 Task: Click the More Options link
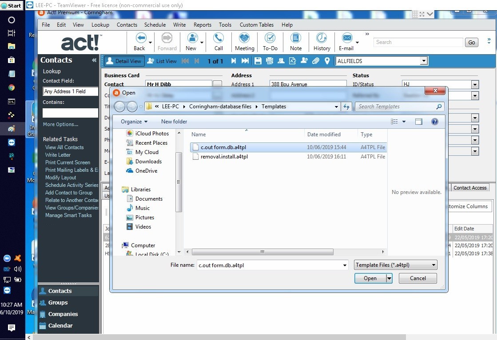60,124
